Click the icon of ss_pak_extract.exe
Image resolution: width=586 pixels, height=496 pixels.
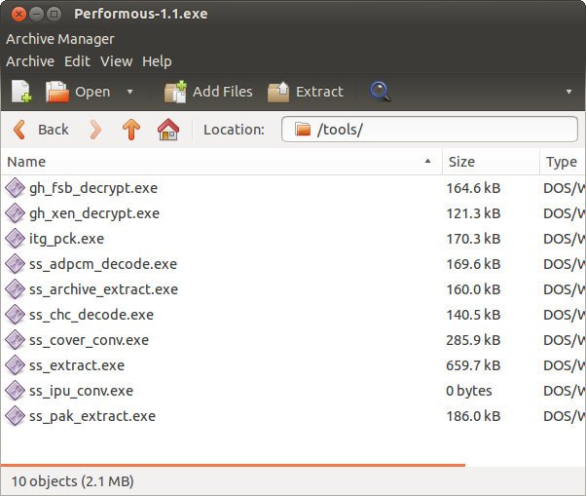15,416
